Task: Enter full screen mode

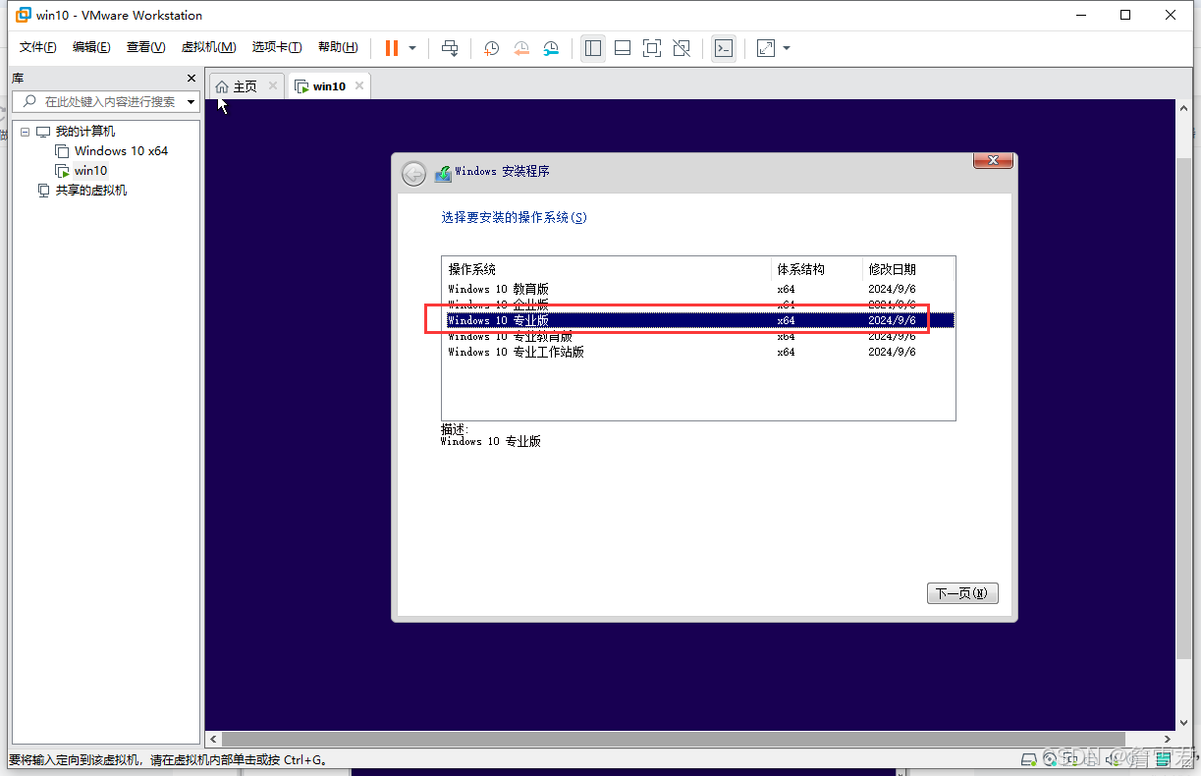Action: pyautogui.click(x=651, y=47)
